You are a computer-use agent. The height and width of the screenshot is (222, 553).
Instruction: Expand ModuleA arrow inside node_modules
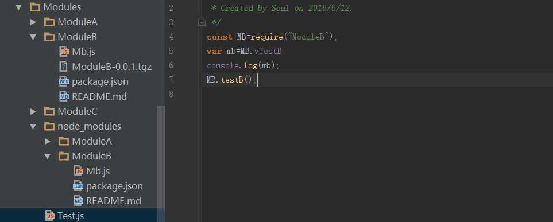[x=48, y=141]
